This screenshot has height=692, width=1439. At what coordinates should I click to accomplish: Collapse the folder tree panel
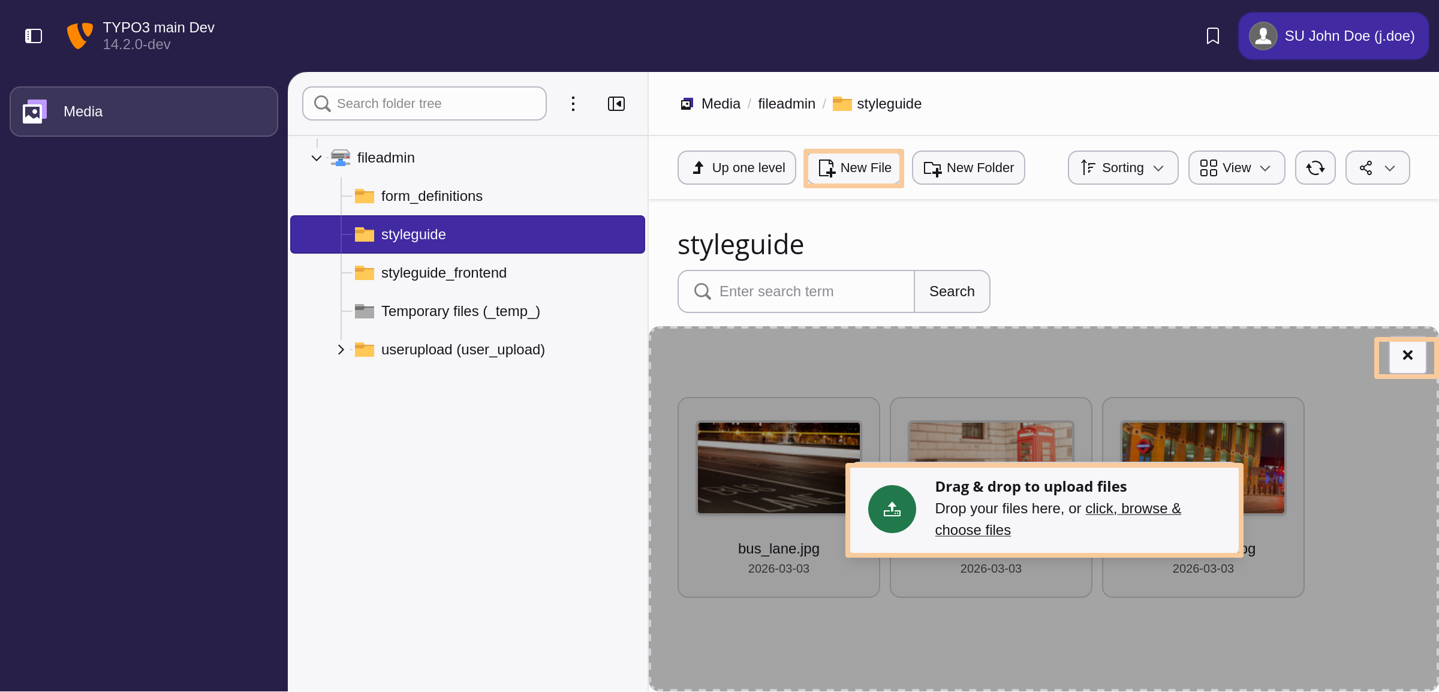coord(616,104)
